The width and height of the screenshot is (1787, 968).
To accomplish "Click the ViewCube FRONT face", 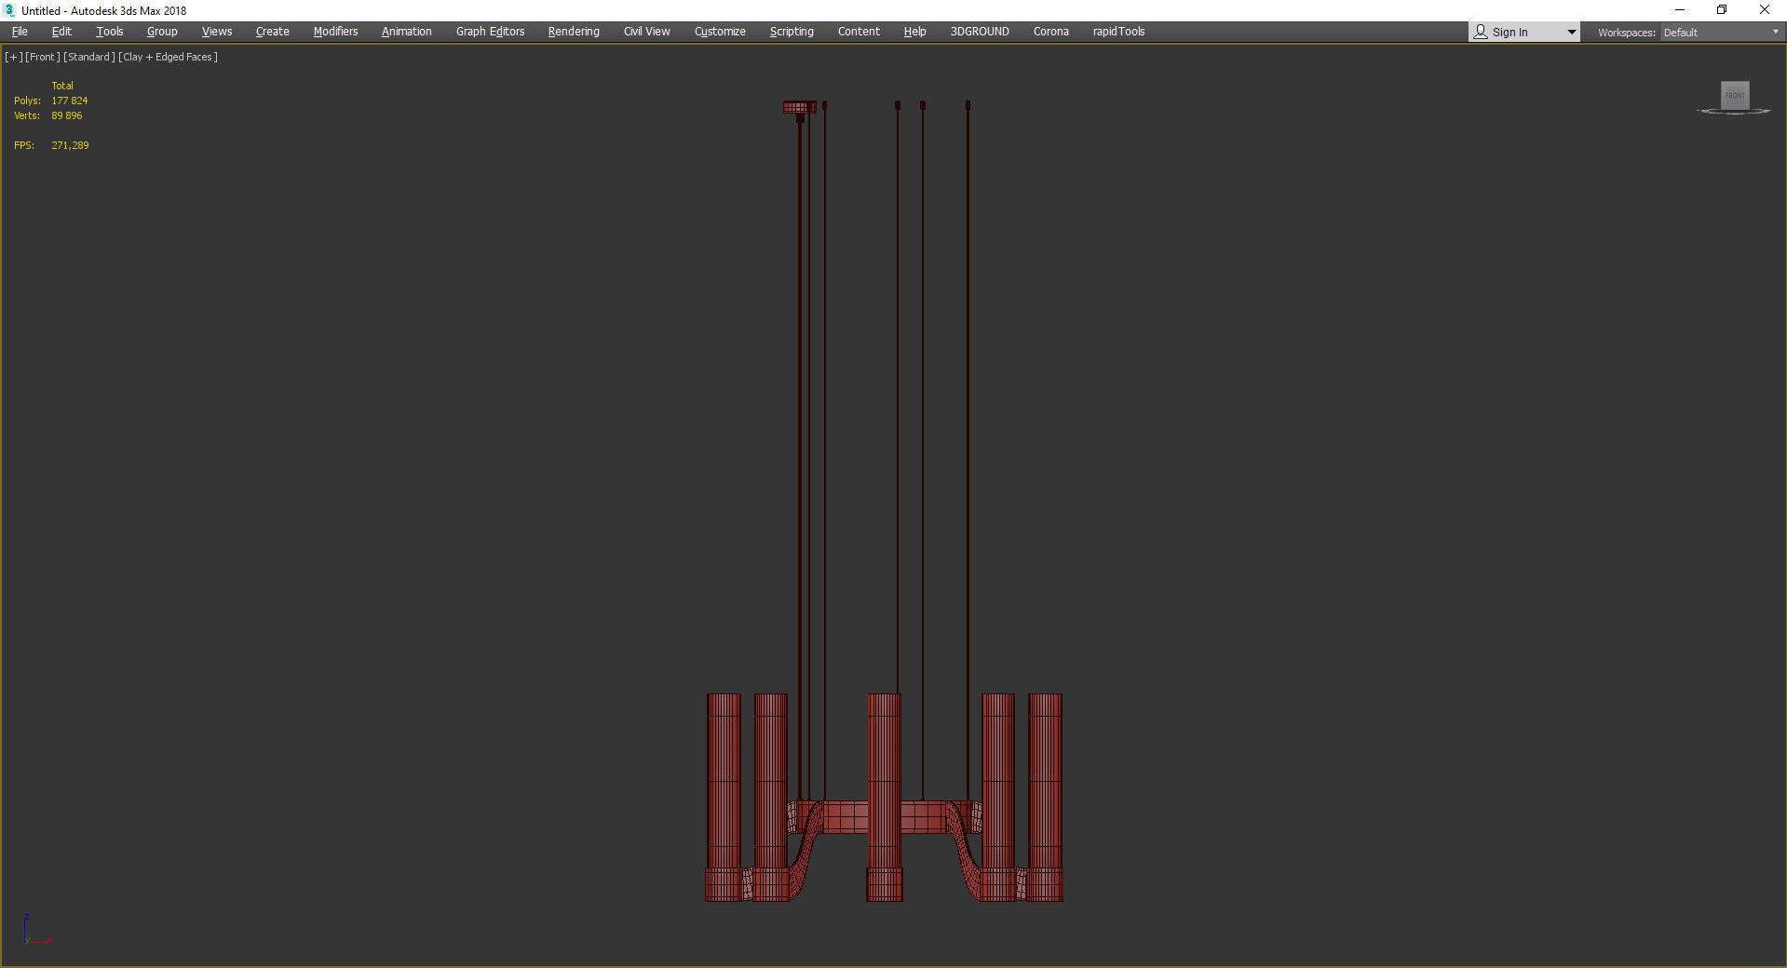I will (x=1735, y=95).
